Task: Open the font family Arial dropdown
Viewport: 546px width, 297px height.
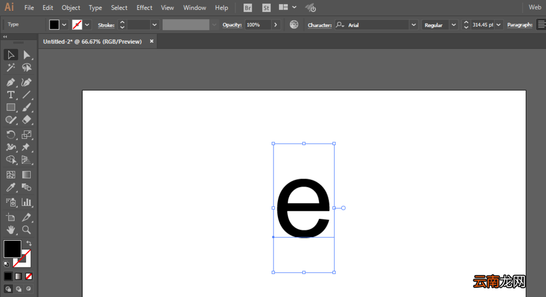Action: point(414,25)
